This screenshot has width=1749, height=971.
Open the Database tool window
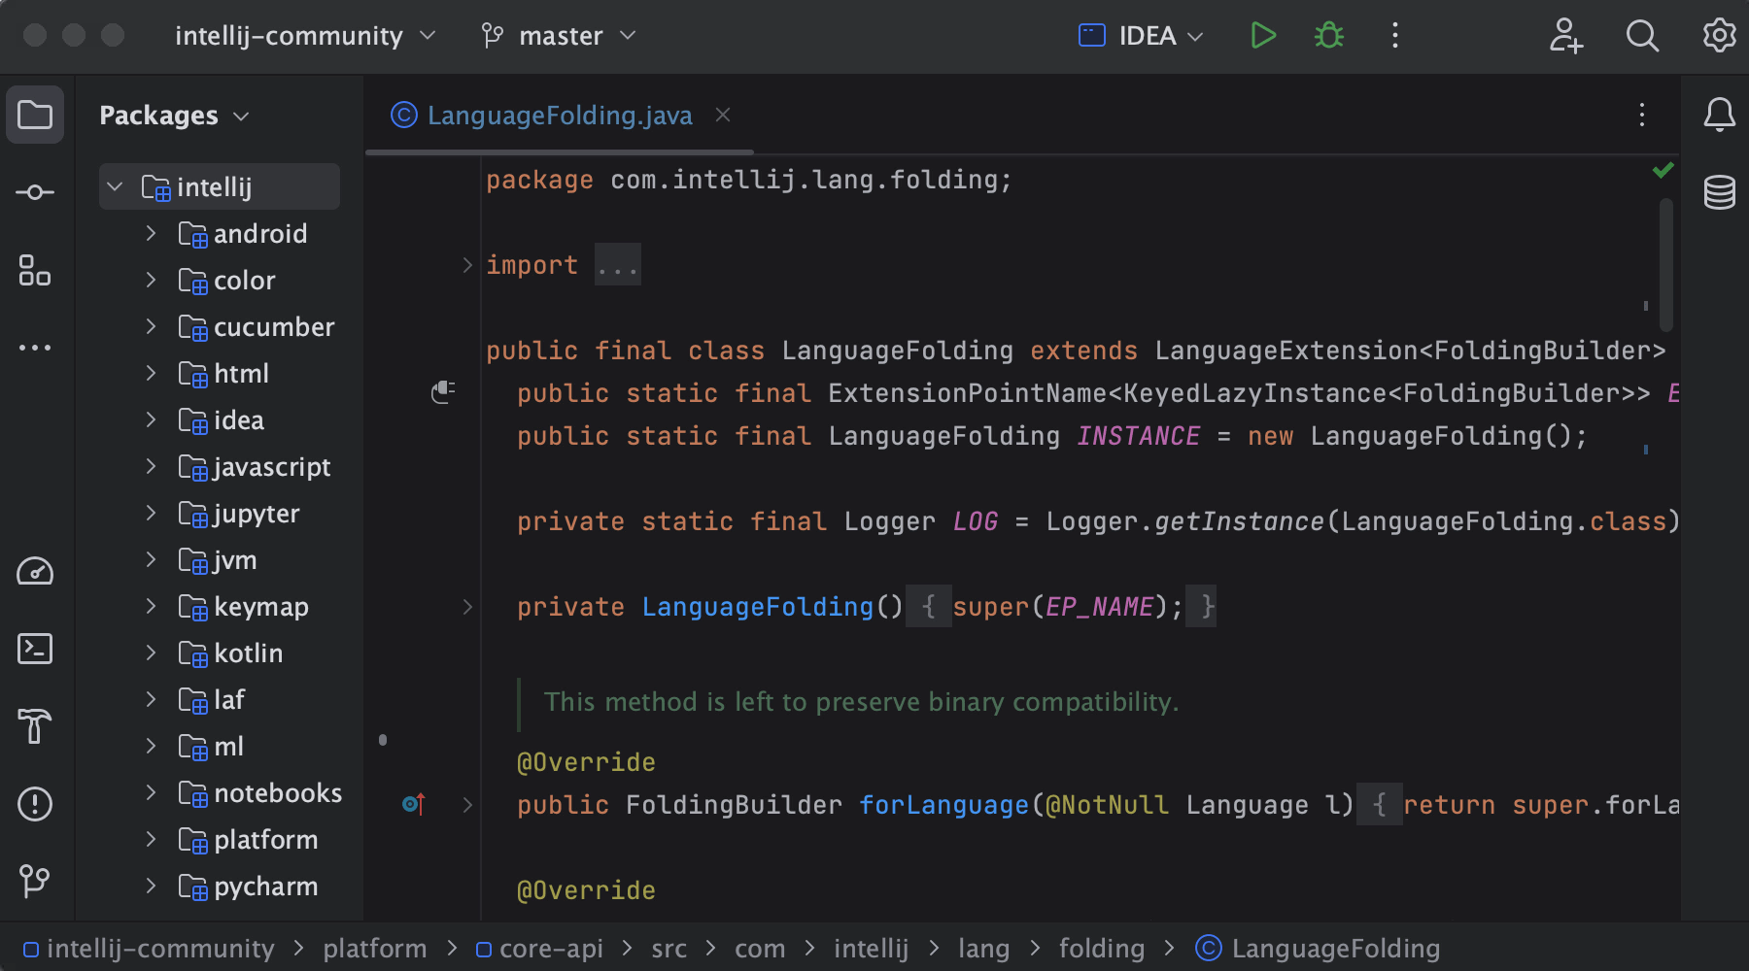tap(1720, 192)
